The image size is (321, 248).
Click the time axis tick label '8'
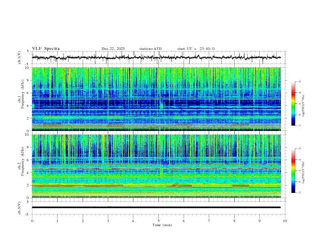234,221
